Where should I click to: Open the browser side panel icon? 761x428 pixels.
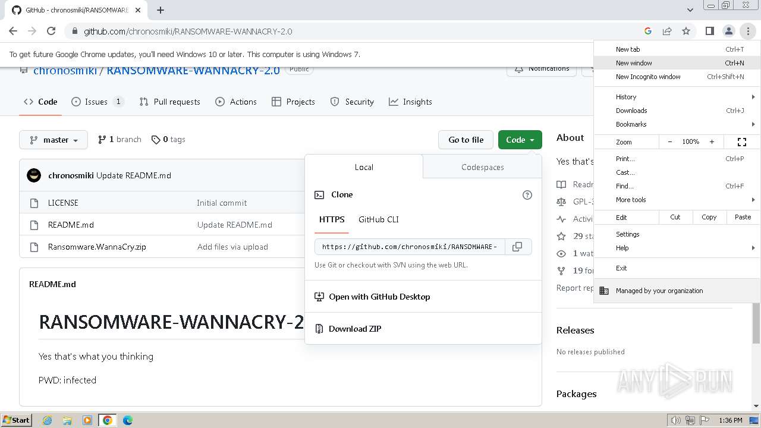coord(709,31)
